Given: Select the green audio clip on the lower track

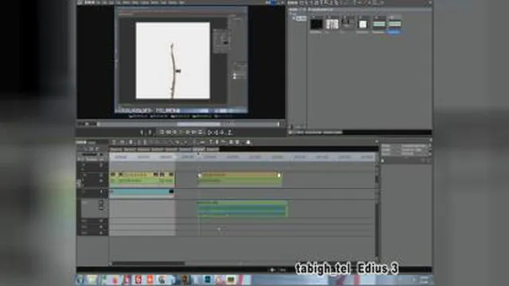Looking at the screenshot, I should tap(242, 208).
